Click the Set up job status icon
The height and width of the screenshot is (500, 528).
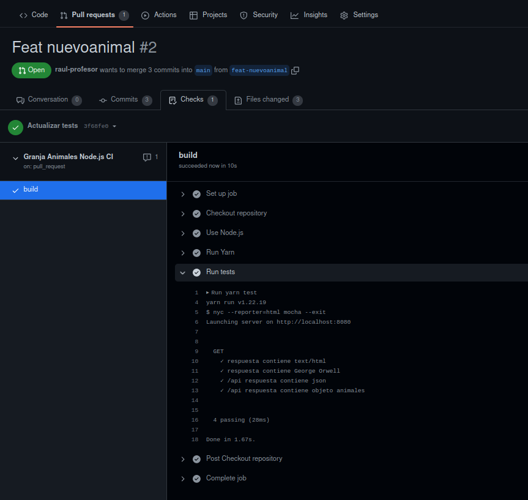pyautogui.click(x=196, y=194)
